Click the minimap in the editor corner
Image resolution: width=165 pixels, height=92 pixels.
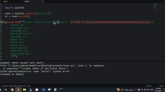(x=156, y=6)
